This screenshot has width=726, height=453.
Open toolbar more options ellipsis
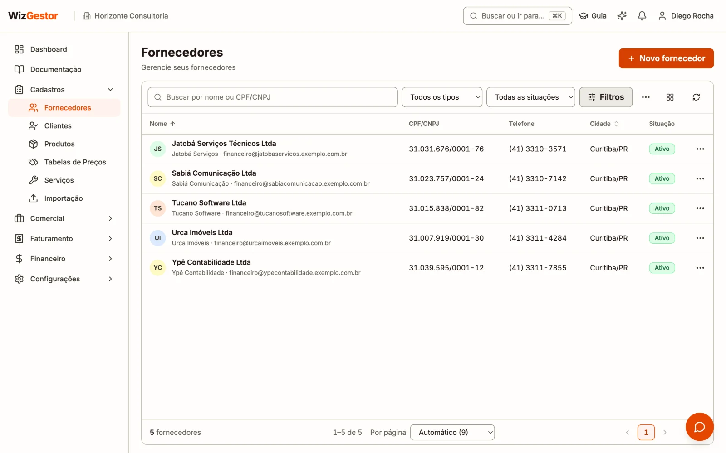pos(646,97)
